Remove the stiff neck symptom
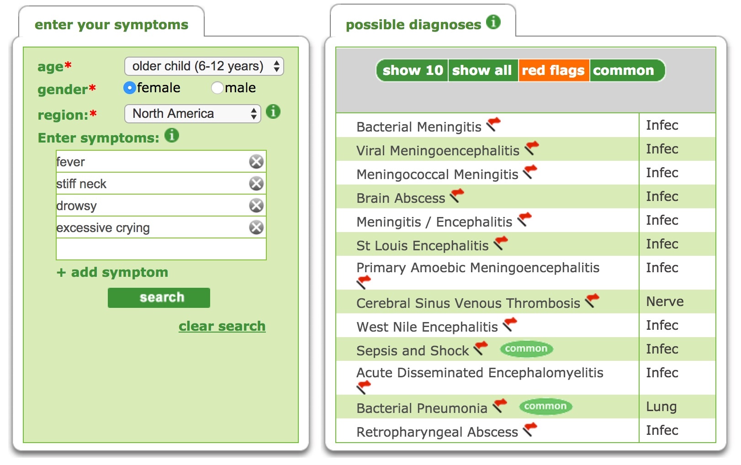The image size is (741, 465). [x=256, y=183]
